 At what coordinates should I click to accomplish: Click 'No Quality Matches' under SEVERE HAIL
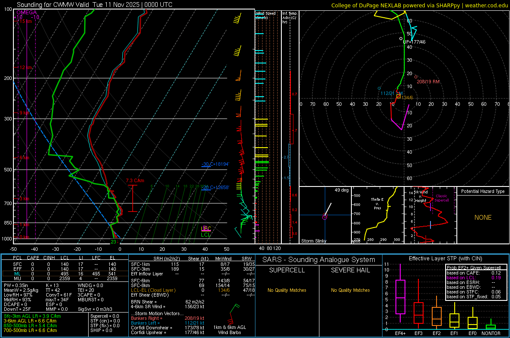tap(350, 290)
